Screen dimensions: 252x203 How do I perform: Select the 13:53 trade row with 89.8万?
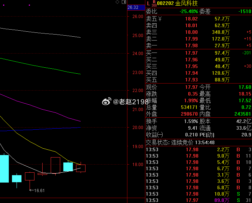[x=199, y=200]
